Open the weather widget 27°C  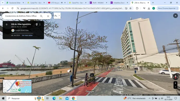click(x=134, y=98)
